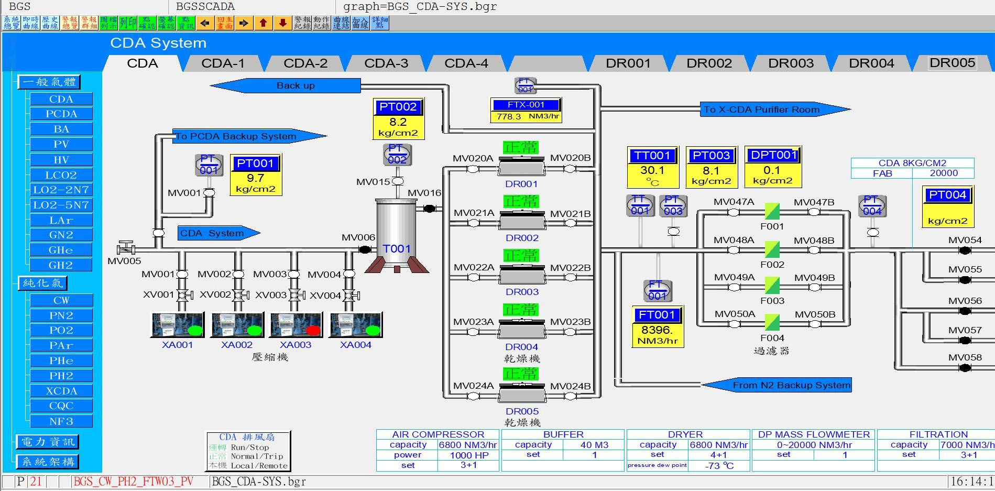Toggle the MV016 valve at the tank outlet
This screenshot has height=491, width=995.
[x=429, y=209]
